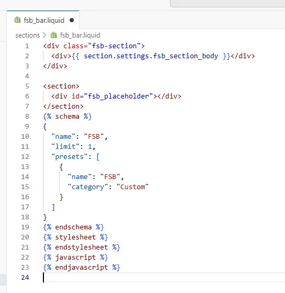Click the {% stylesheet %} tag

point(76,237)
